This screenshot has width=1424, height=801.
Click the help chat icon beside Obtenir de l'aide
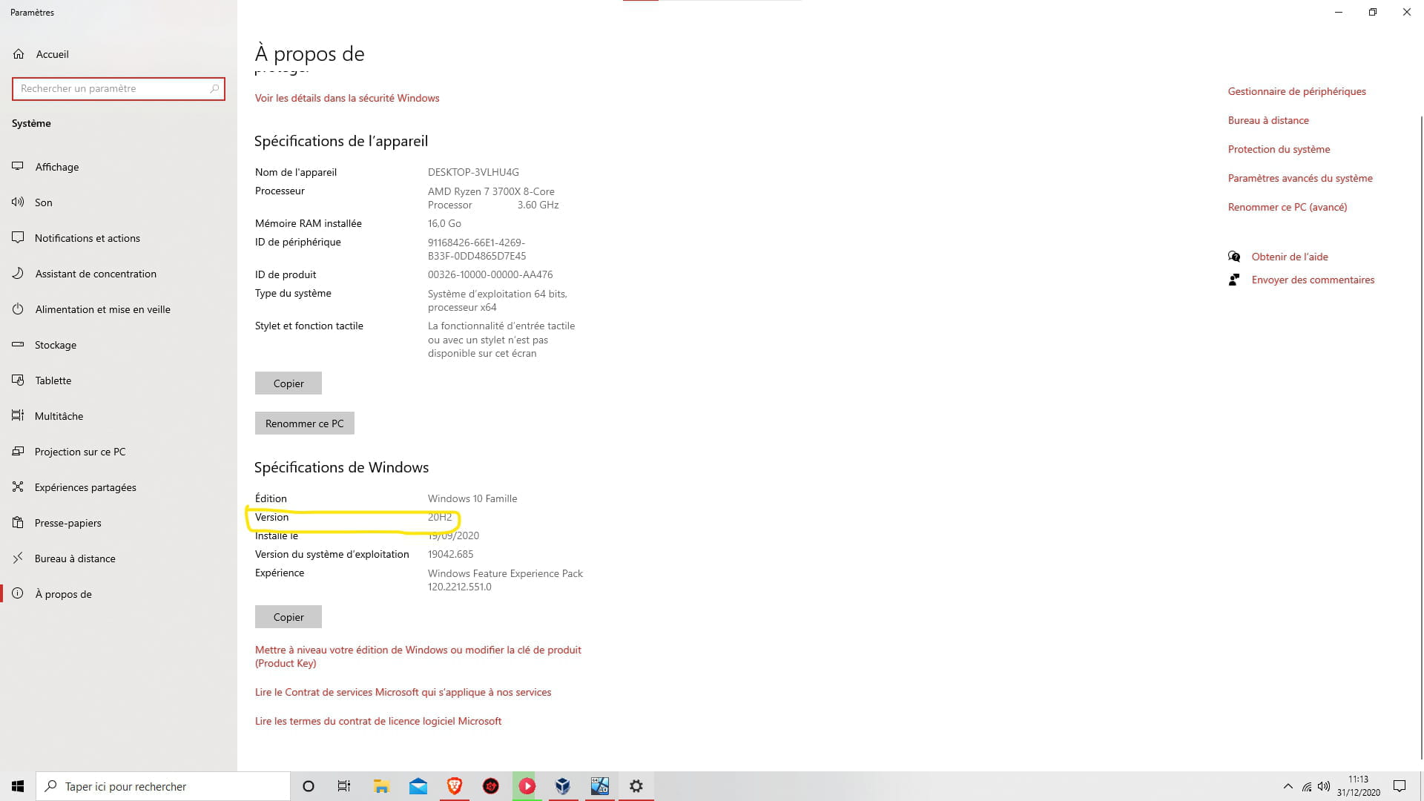pos(1234,257)
